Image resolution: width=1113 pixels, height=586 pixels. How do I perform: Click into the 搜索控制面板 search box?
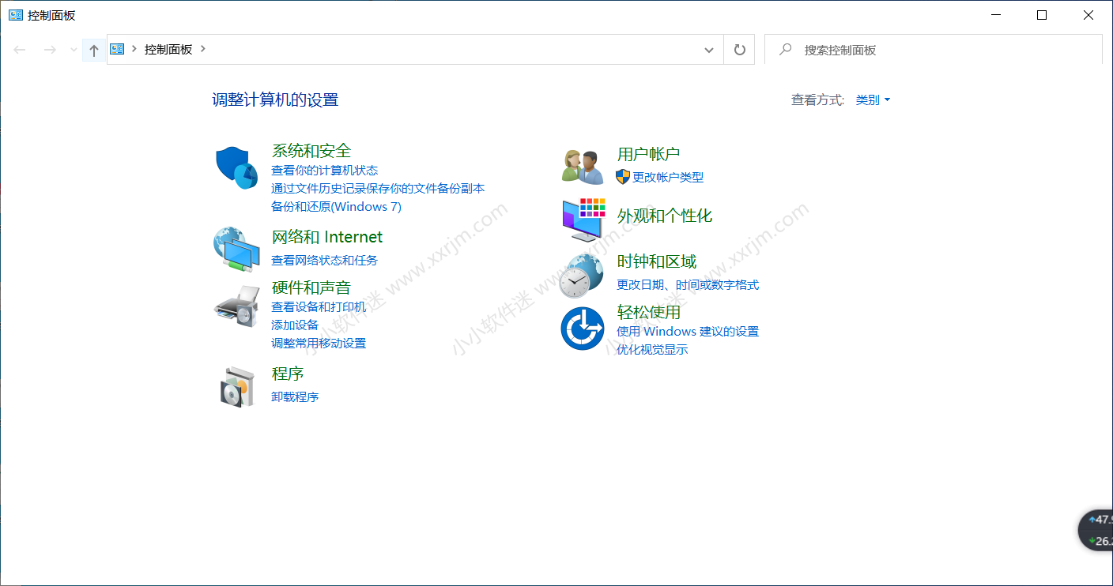click(934, 50)
